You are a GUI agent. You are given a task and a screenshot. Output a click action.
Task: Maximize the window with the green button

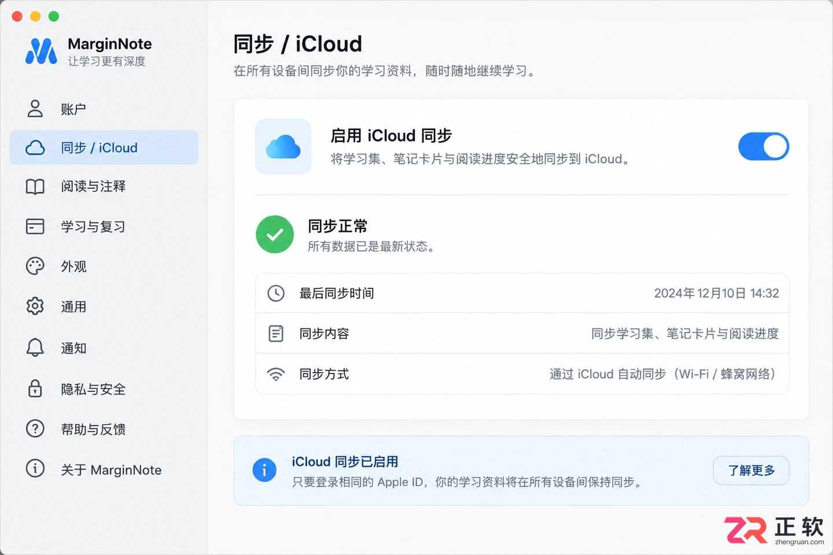click(x=54, y=16)
